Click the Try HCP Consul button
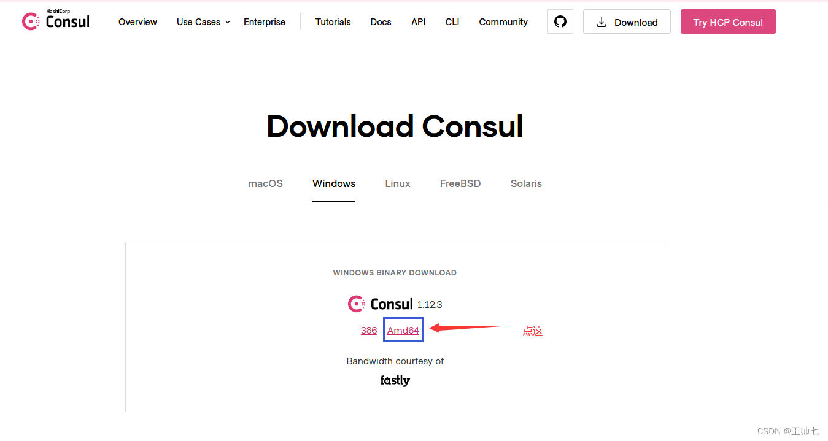The image size is (828, 441). 727,21
